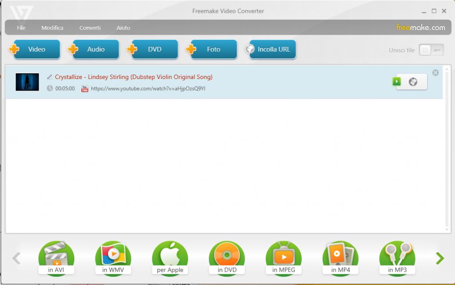Screen dimensions: 455x285
Task: Remove Crystallize video with X icon
Action: point(435,73)
